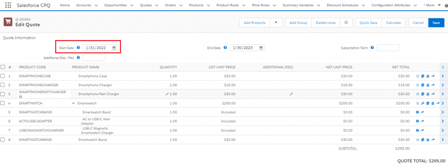Expand the header row side drawer chevron
The height and width of the screenshot is (168, 448).
[443, 67]
